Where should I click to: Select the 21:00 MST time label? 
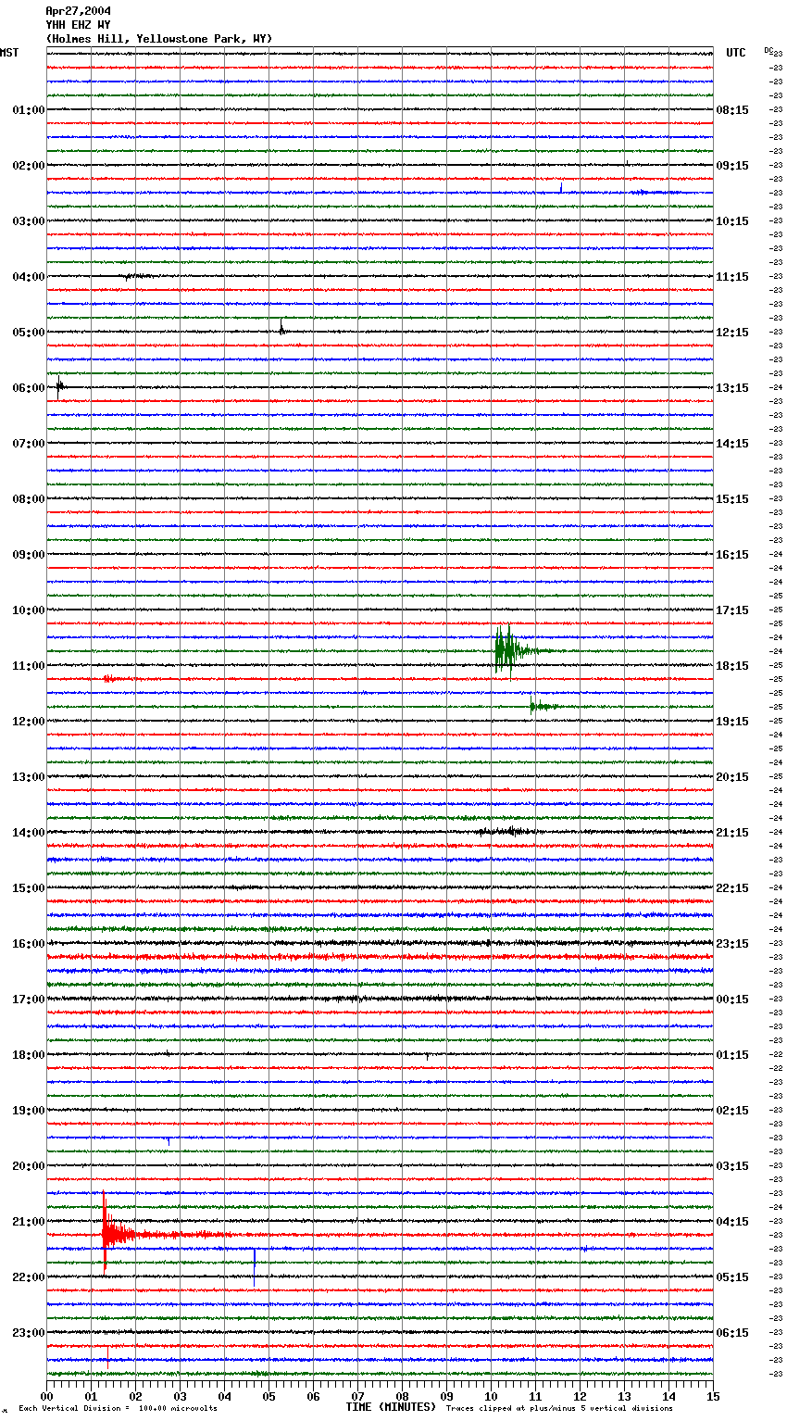click(29, 1222)
